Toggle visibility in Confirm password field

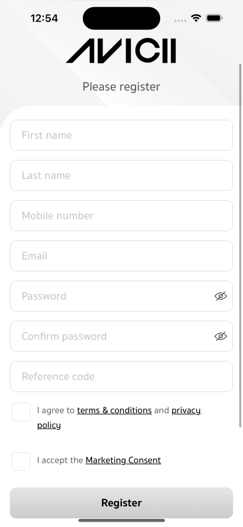[x=220, y=336]
